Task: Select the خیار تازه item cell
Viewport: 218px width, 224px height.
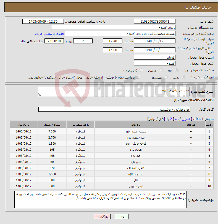Action: coord(136,156)
